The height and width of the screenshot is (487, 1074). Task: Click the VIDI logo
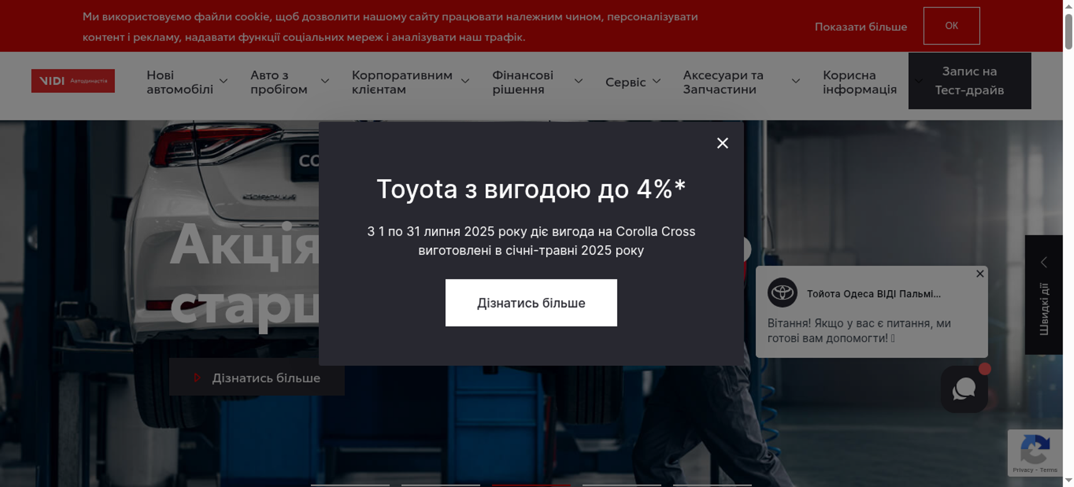[x=73, y=81]
